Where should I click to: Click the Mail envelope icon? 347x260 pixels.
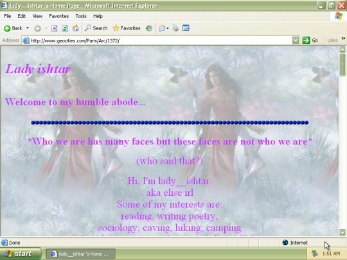(162, 28)
